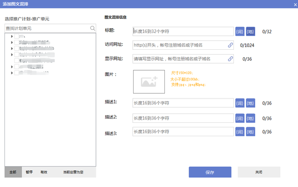Viewport: 298px width, 187px height.
Task: Upload an image via the 图片 placeholder
Action: [149, 82]
